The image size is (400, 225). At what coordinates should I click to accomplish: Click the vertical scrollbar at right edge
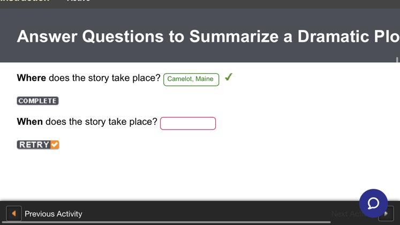coord(397,59)
